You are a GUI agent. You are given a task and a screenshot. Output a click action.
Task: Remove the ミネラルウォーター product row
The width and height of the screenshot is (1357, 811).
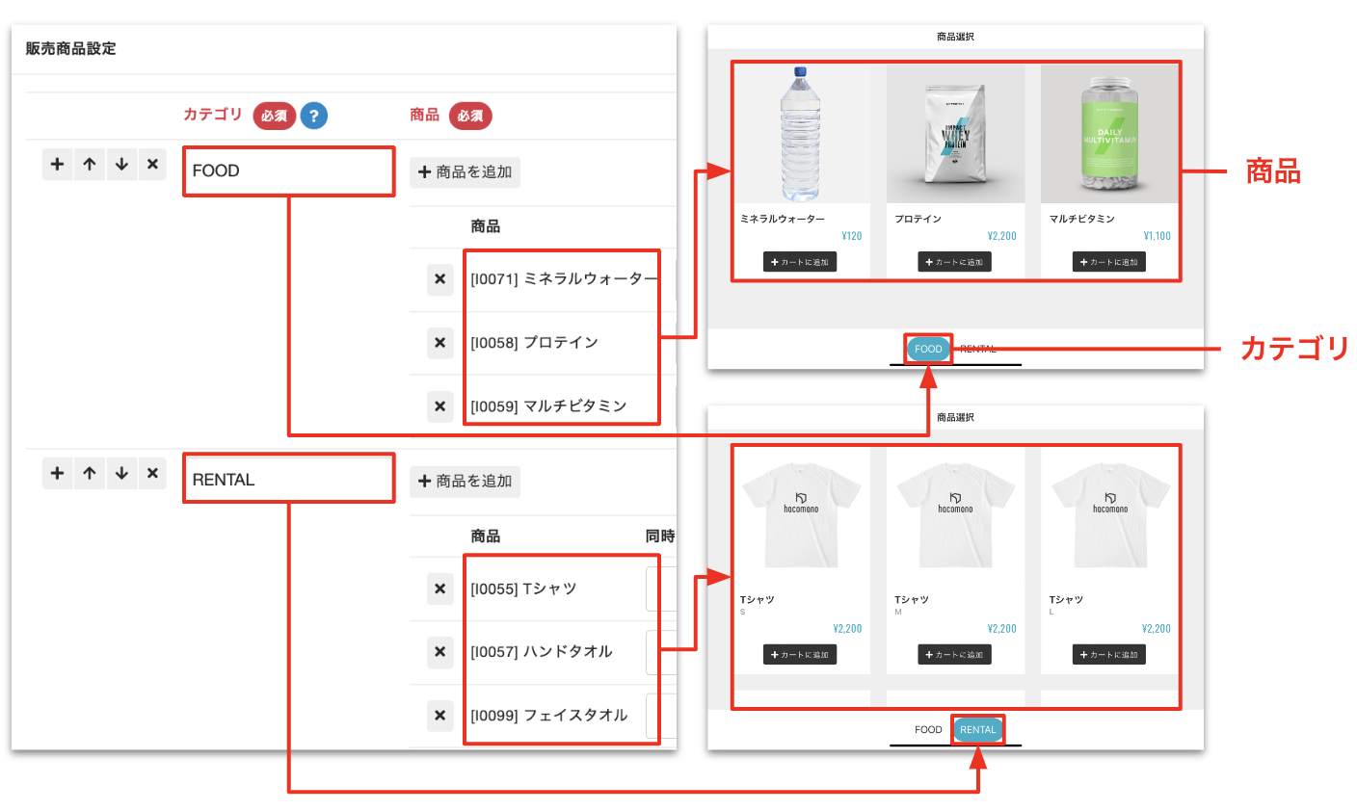point(439,279)
